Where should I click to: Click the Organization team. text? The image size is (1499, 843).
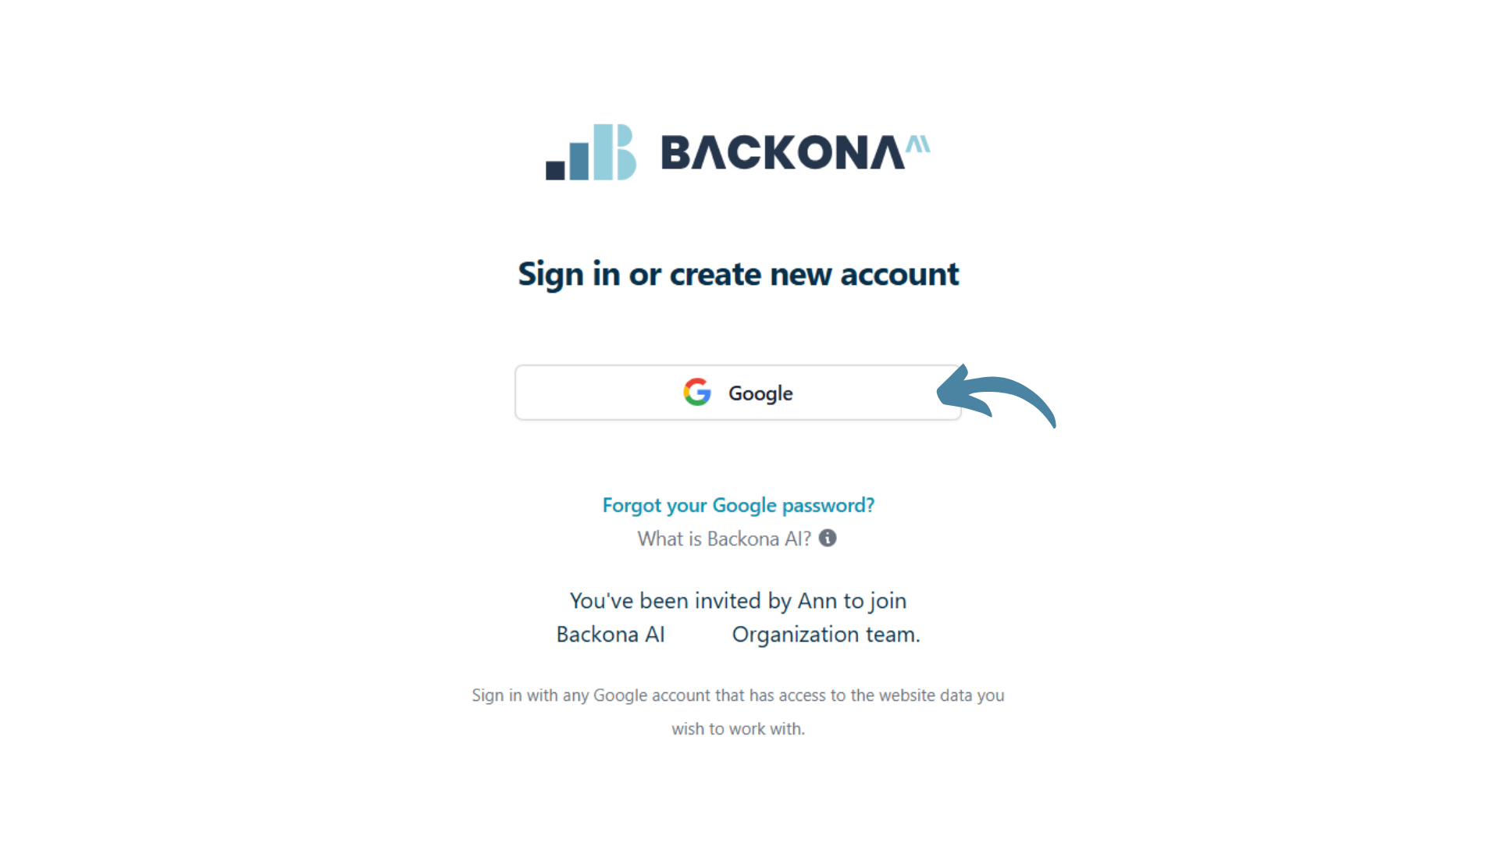826,635
